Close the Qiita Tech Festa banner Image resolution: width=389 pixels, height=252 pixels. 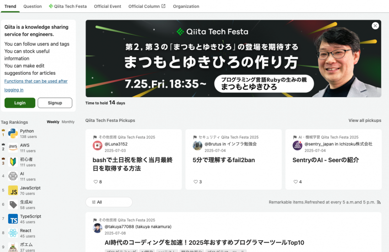(x=375, y=26)
